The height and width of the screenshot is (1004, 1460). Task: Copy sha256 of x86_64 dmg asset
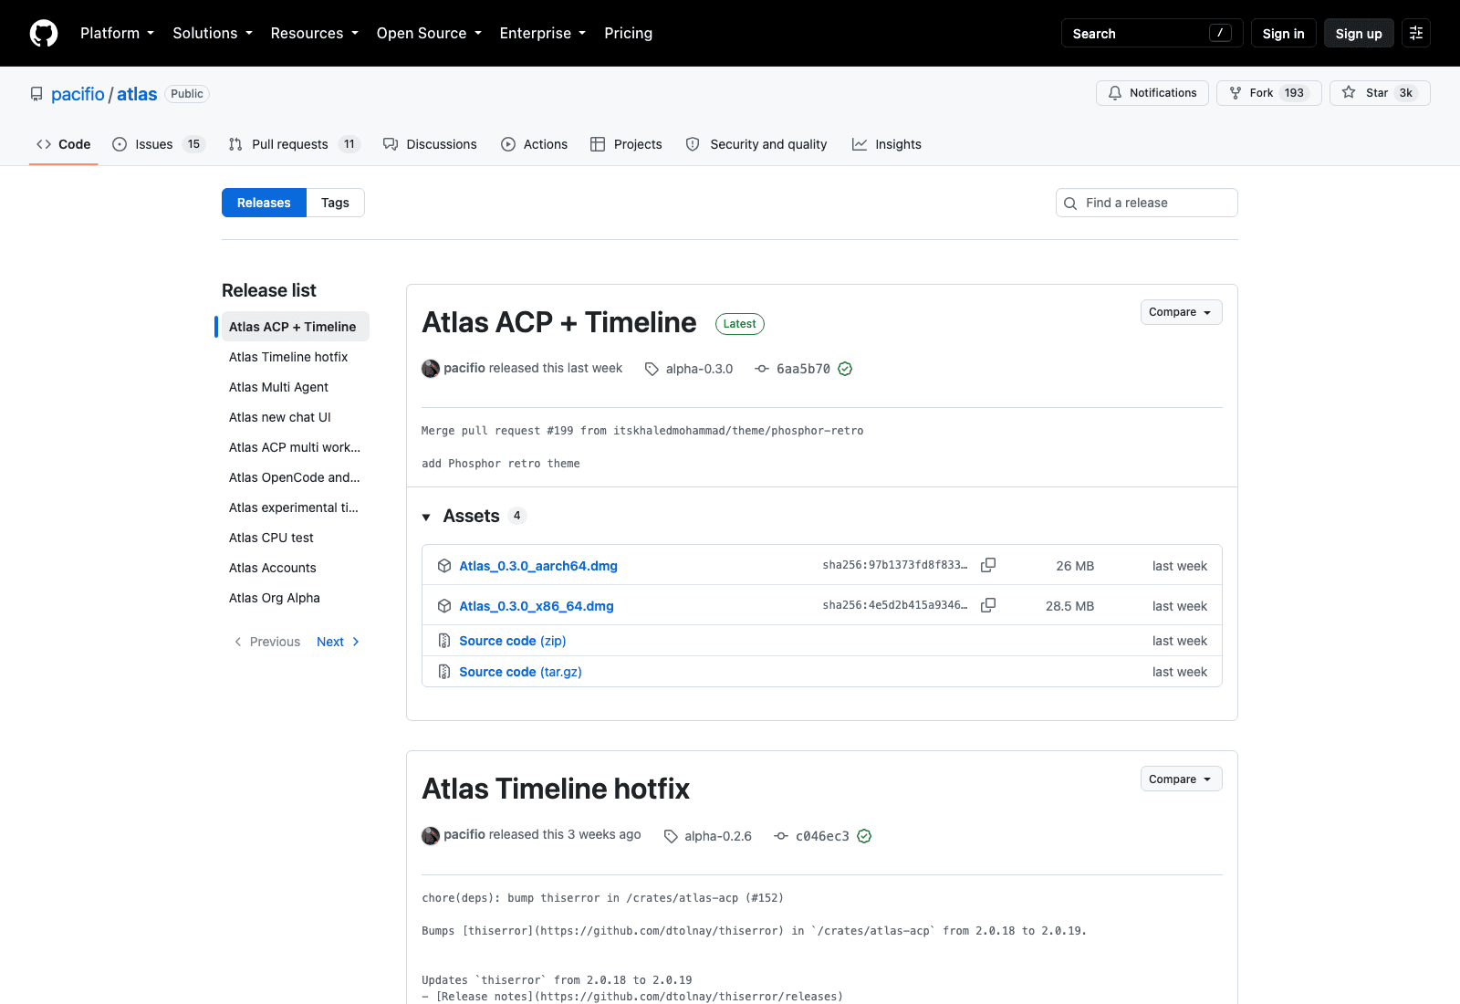tap(988, 605)
